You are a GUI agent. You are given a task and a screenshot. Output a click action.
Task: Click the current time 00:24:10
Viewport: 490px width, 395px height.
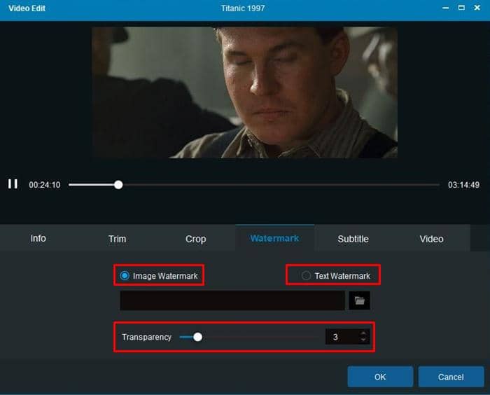click(x=45, y=185)
